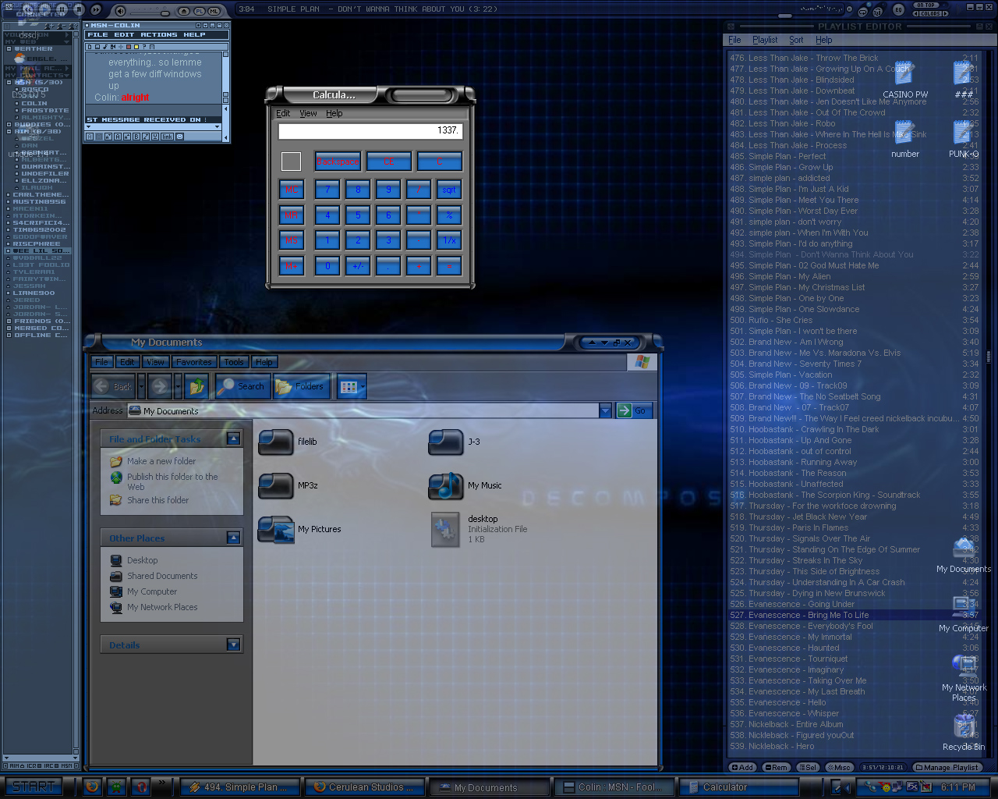998x799 pixels.
Task: Click the Recycle Bin desktop icon
Action: [x=964, y=732]
